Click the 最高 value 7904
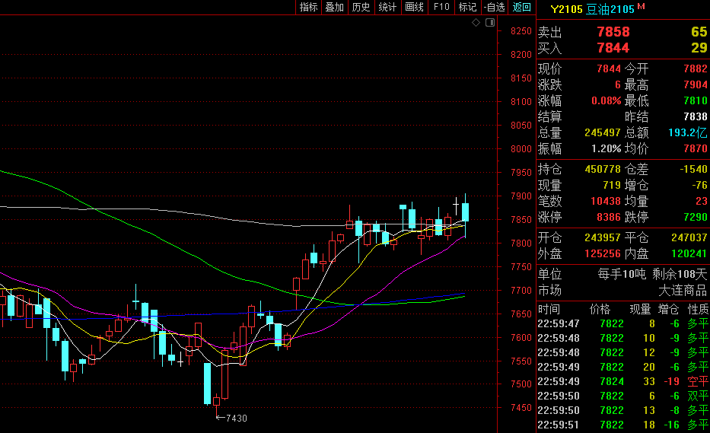The width and height of the screenshot is (710, 433). [x=696, y=84]
